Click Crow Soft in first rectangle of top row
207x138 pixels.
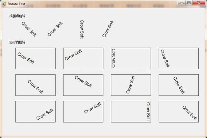[26, 58]
